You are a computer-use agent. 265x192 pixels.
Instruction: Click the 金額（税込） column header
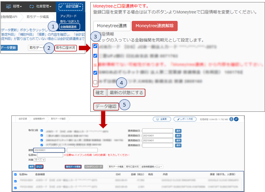(x=138, y=174)
